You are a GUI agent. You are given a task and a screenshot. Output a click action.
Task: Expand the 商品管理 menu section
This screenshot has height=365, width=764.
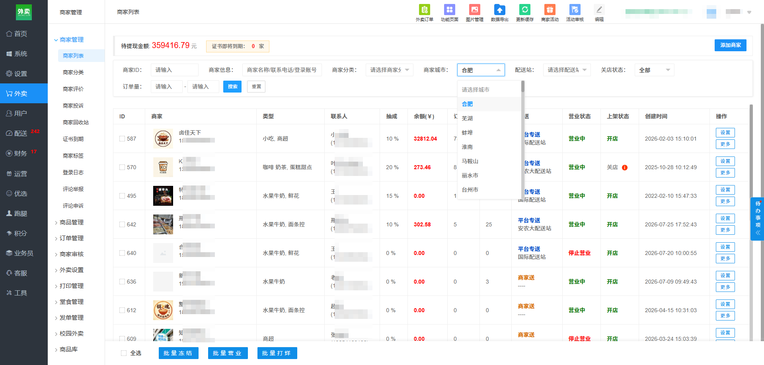pyautogui.click(x=69, y=222)
